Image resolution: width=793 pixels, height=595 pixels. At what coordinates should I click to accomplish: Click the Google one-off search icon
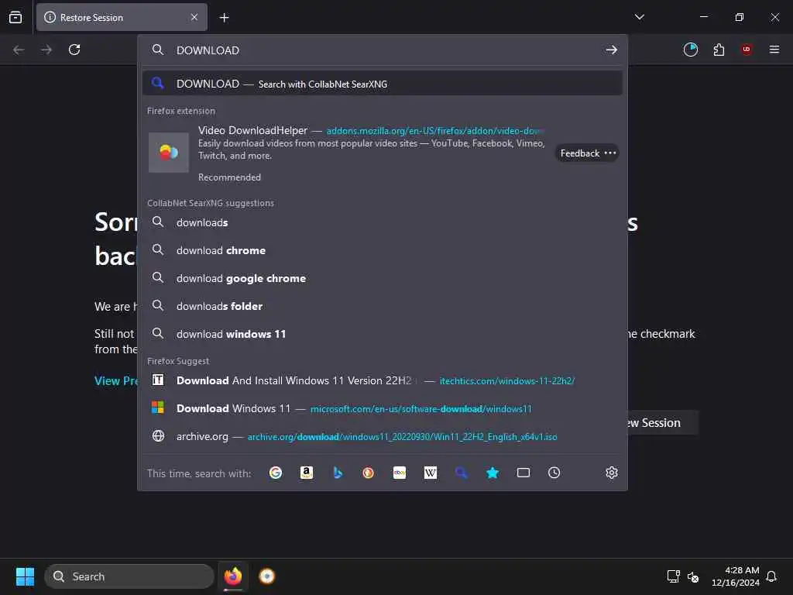click(x=276, y=473)
